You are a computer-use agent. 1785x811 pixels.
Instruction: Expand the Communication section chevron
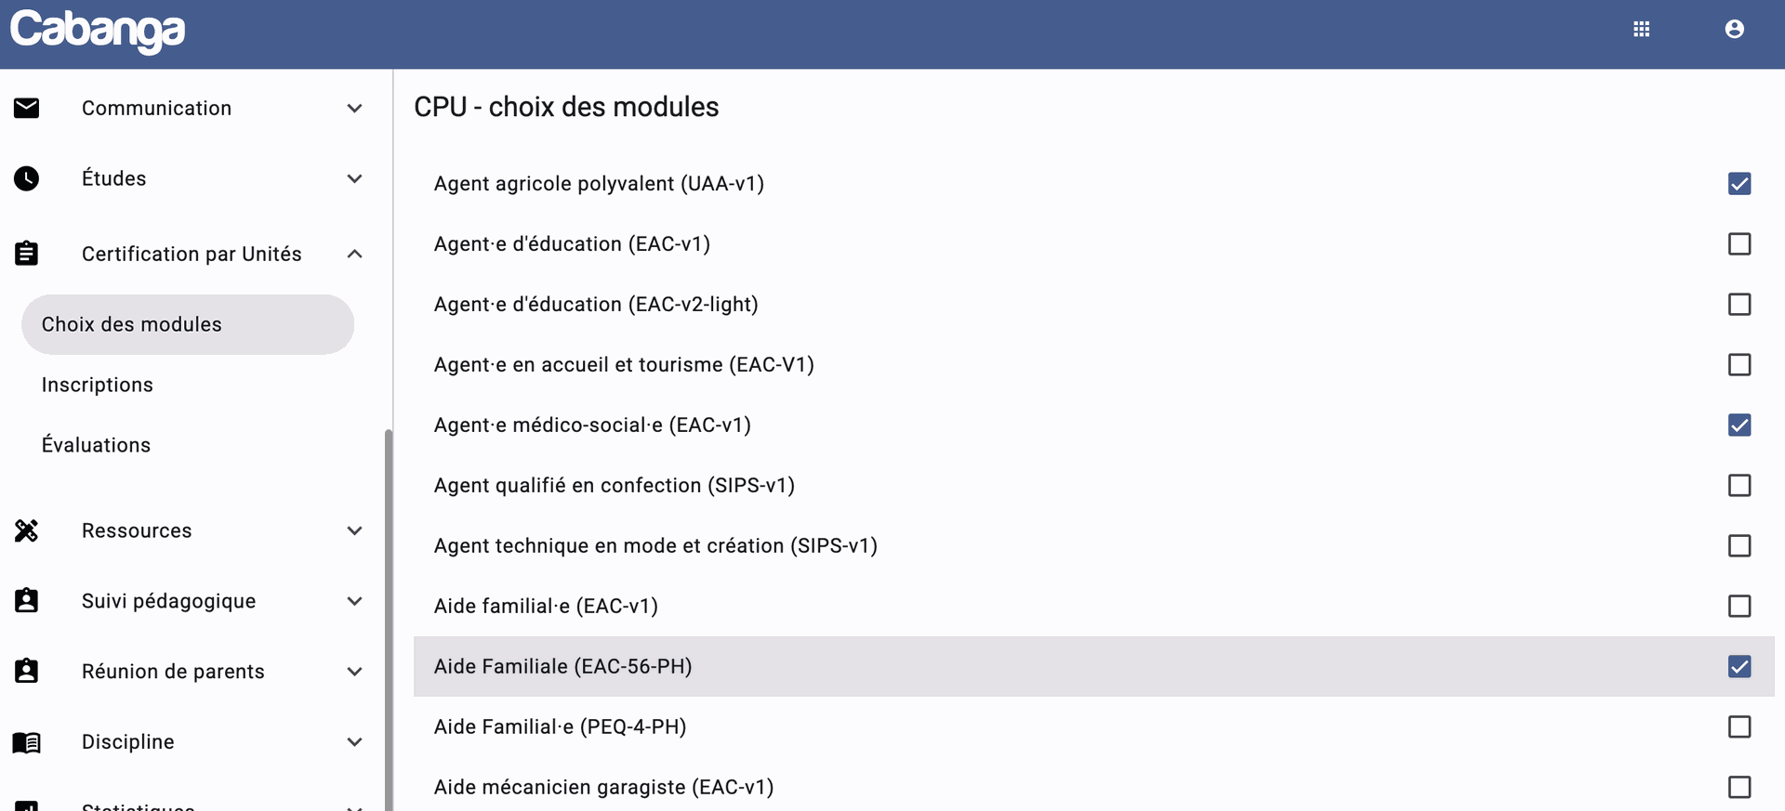tap(354, 109)
